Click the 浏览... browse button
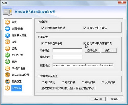The width and height of the screenshot is (128, 105). click(x=109, y=50)
